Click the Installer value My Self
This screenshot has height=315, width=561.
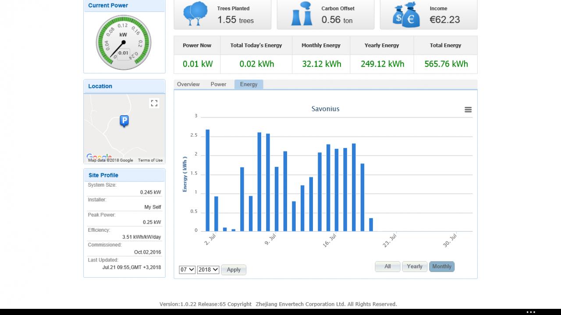pos(153,207)
